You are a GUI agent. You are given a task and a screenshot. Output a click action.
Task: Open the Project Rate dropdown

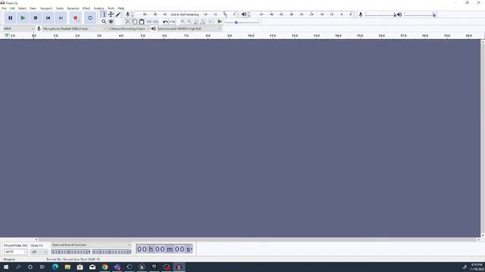15,252
